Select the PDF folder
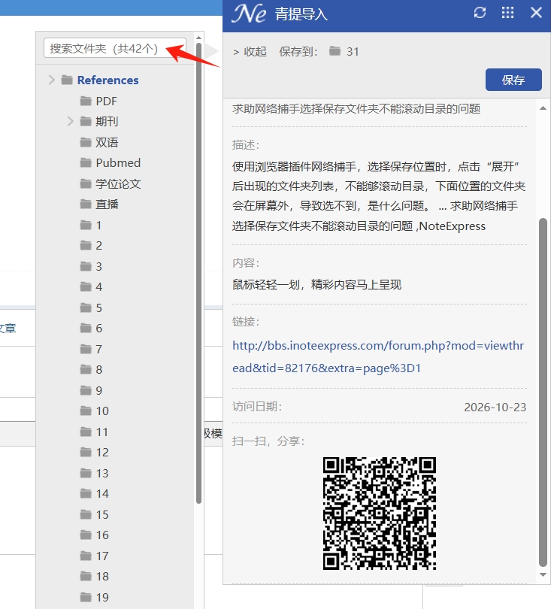557x609 pixels. tap(106, 101)
